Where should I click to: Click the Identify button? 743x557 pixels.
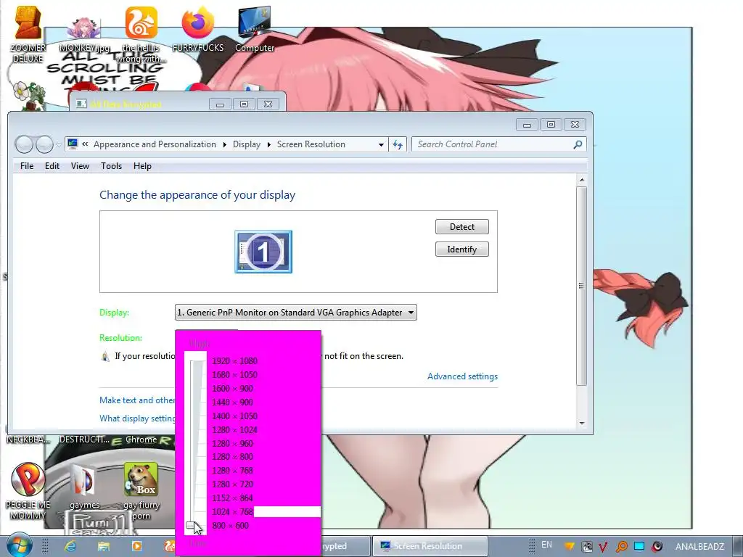[462, 249]
